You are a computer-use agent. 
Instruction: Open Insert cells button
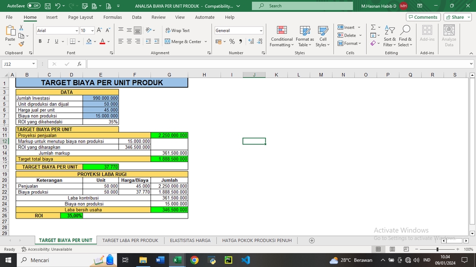point(349,27)
